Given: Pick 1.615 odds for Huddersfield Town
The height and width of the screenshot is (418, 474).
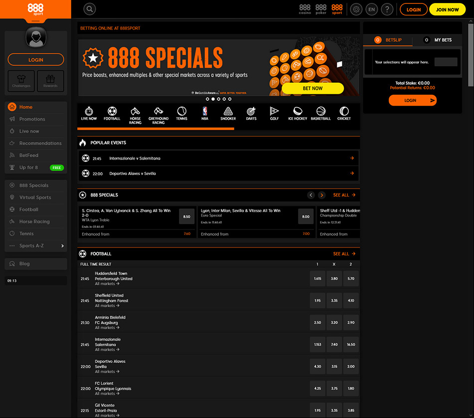Looking at the screenshot, I should [x=317, y=278].
